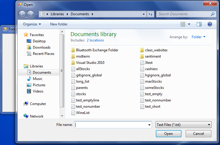Expand the arrow after Libraries in path

coord(67,14)
